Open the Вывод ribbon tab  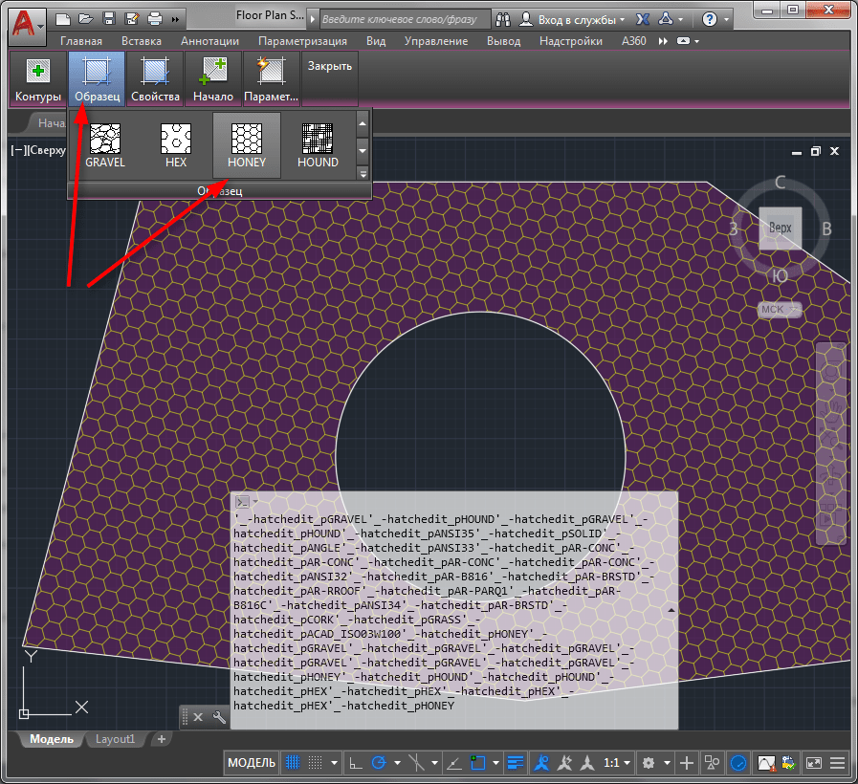(x=503, y=41)
